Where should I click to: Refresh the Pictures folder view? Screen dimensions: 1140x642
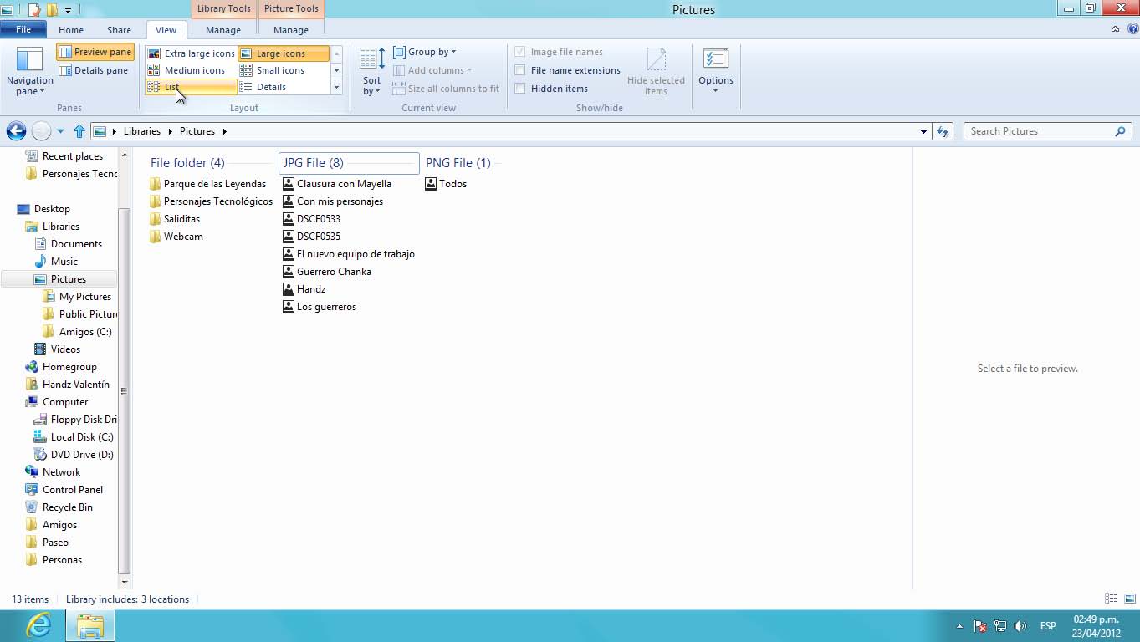pyautogui.click(x=943, y=131)
